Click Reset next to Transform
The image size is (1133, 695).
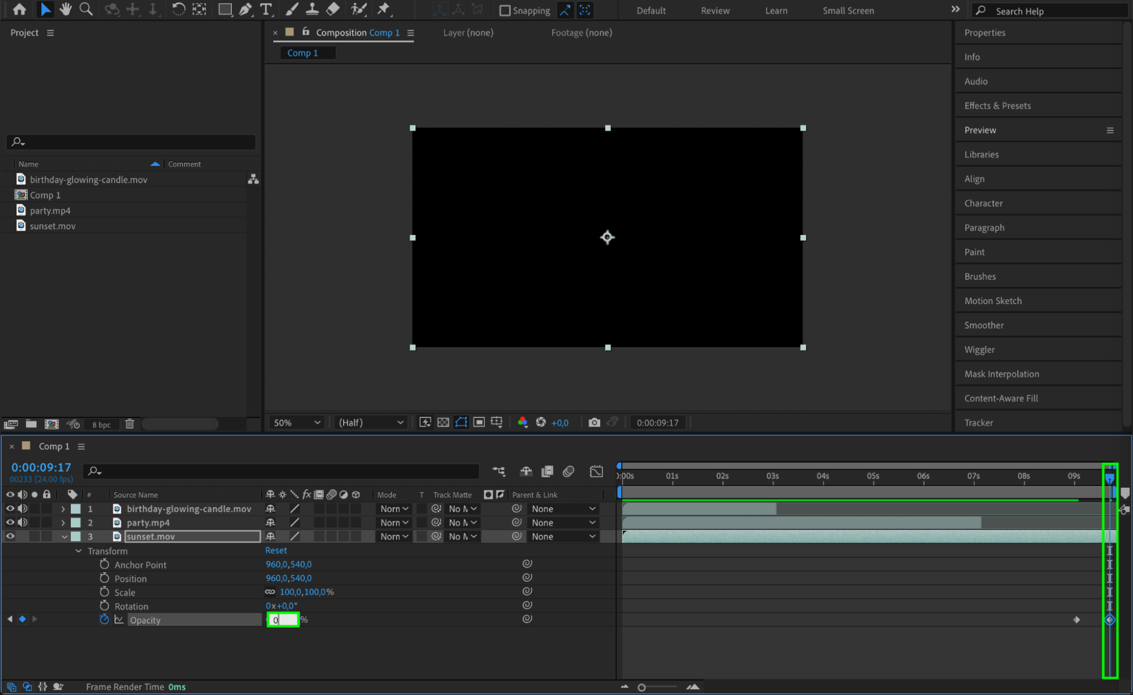(275, 551)
